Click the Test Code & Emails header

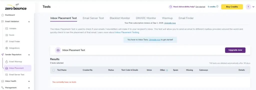coord(130,70)
